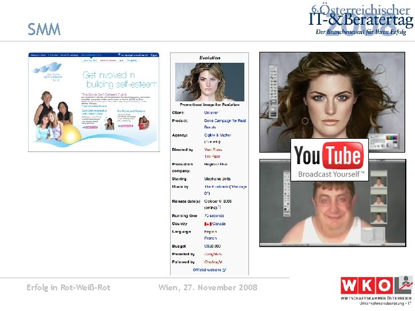Click the Canadian flag icon
Screen dimensions: 415x311
[x=207, y=224]
